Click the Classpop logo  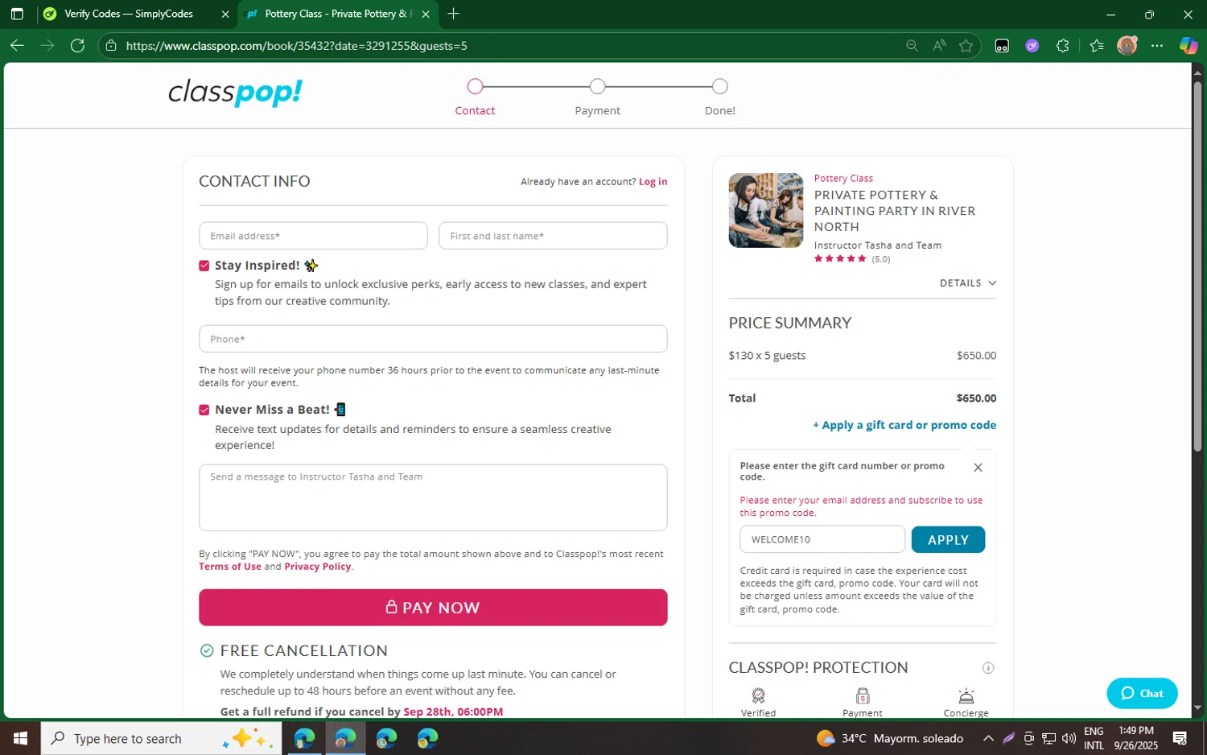(x=235, y=93)
